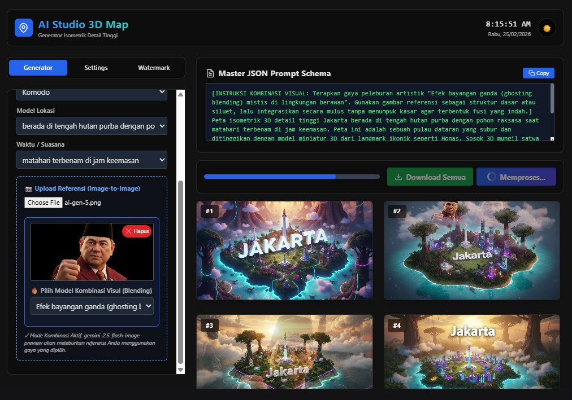Click the flame icon beside Pilih Model Kombinasi
Viewport: 572px width, 400px height.
34,291
